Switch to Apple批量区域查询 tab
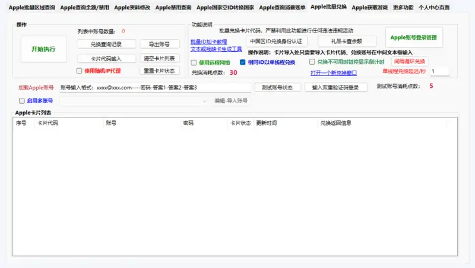The image size is (475, 268). (31, 8)
